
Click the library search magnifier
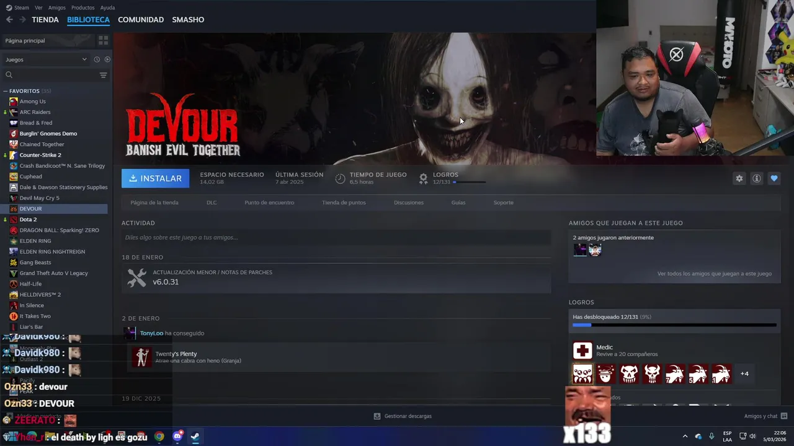(x=9, y=75)
